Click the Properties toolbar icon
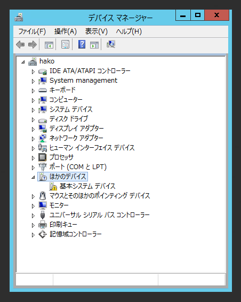 pyautogui.click(x=65, y=44)
